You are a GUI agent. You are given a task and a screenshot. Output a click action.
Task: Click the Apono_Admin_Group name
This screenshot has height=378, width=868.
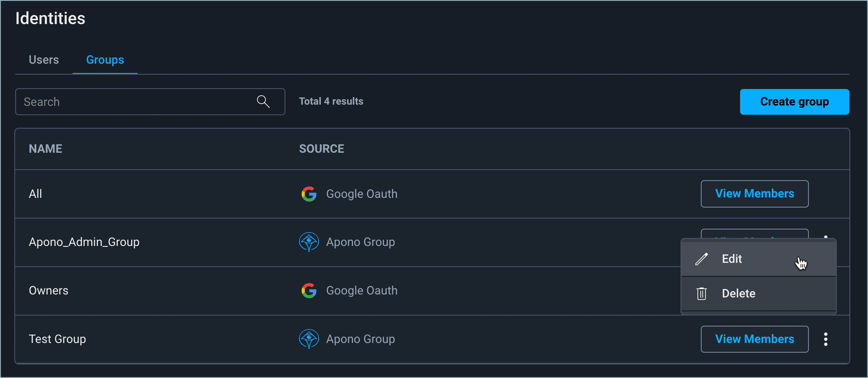coord(84,242)
